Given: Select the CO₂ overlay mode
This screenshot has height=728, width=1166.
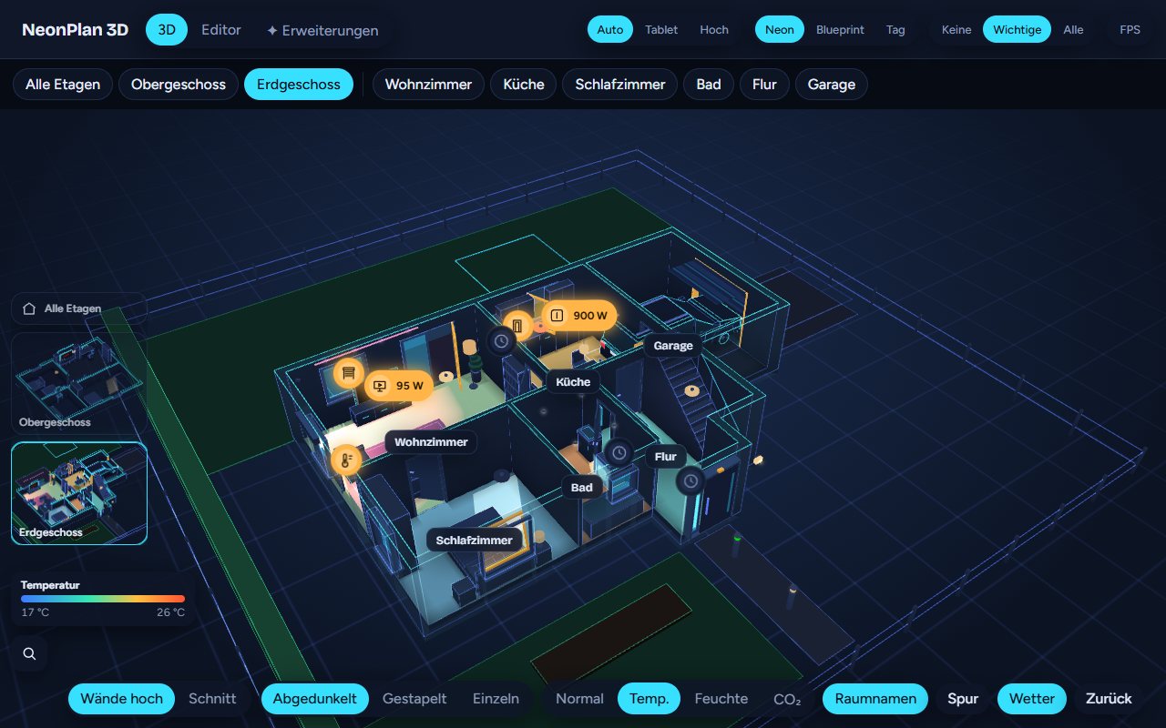Looking at the screenshot, I should click(x=787, y=699).
